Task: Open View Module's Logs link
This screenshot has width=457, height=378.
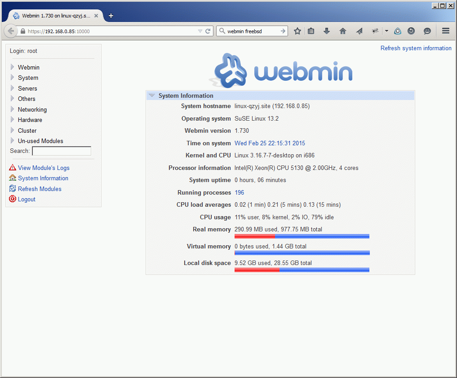Action: tap(44, 168)
